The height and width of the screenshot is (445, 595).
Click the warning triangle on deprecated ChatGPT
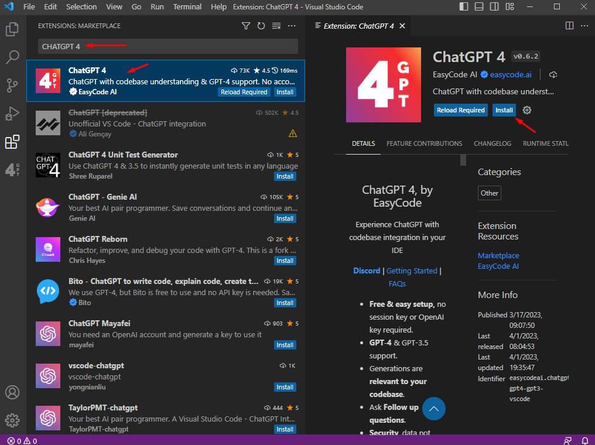(293, 133)
